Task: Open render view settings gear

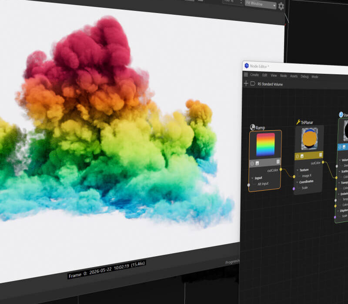Action: (281, 6)
